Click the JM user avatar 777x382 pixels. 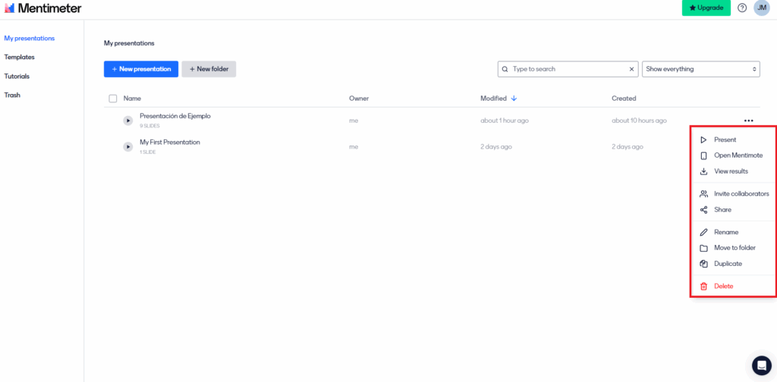tap(761, 8)
